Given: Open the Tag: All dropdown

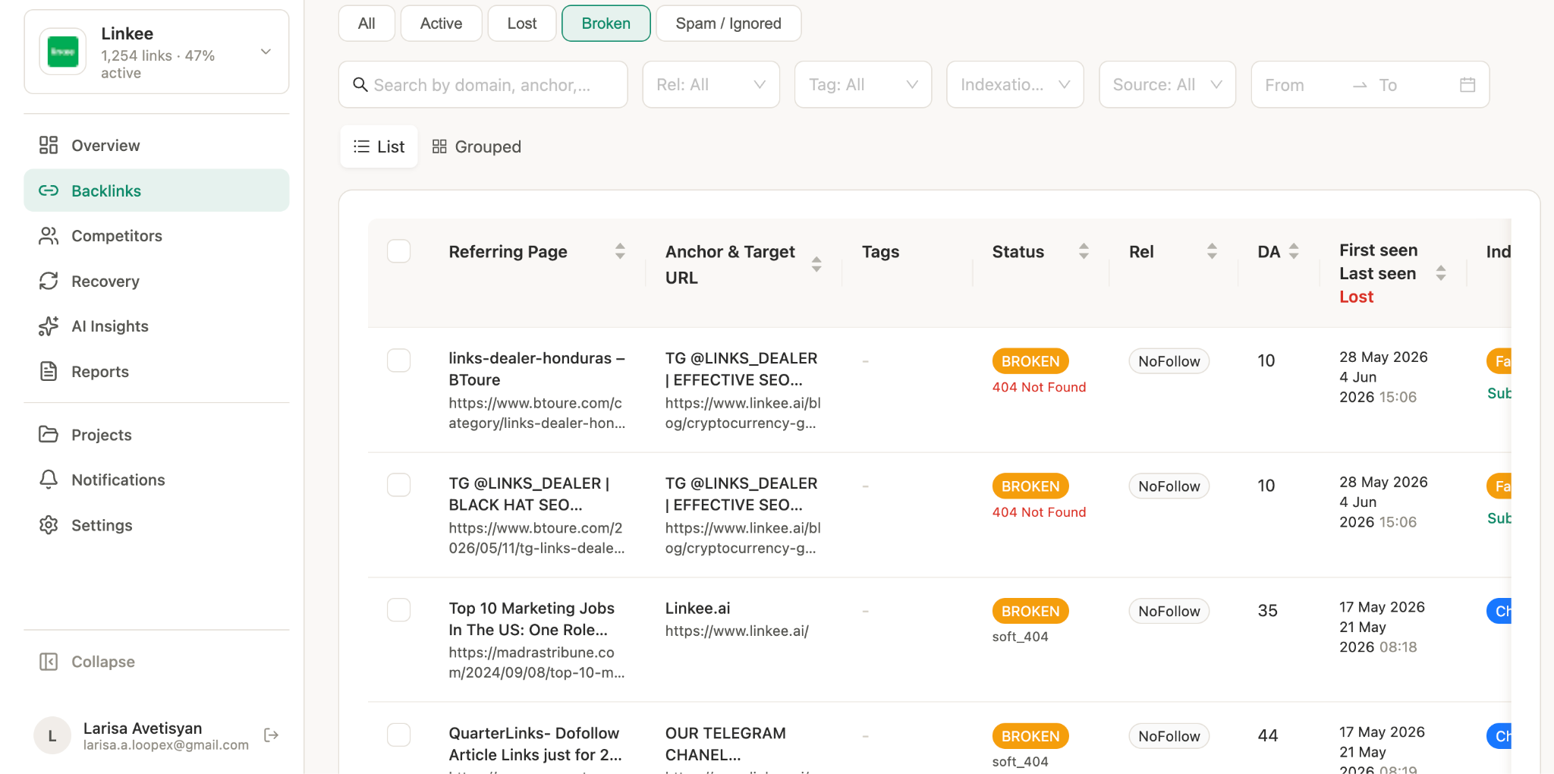Looking at the screenshot, I should tap(863, 84).
